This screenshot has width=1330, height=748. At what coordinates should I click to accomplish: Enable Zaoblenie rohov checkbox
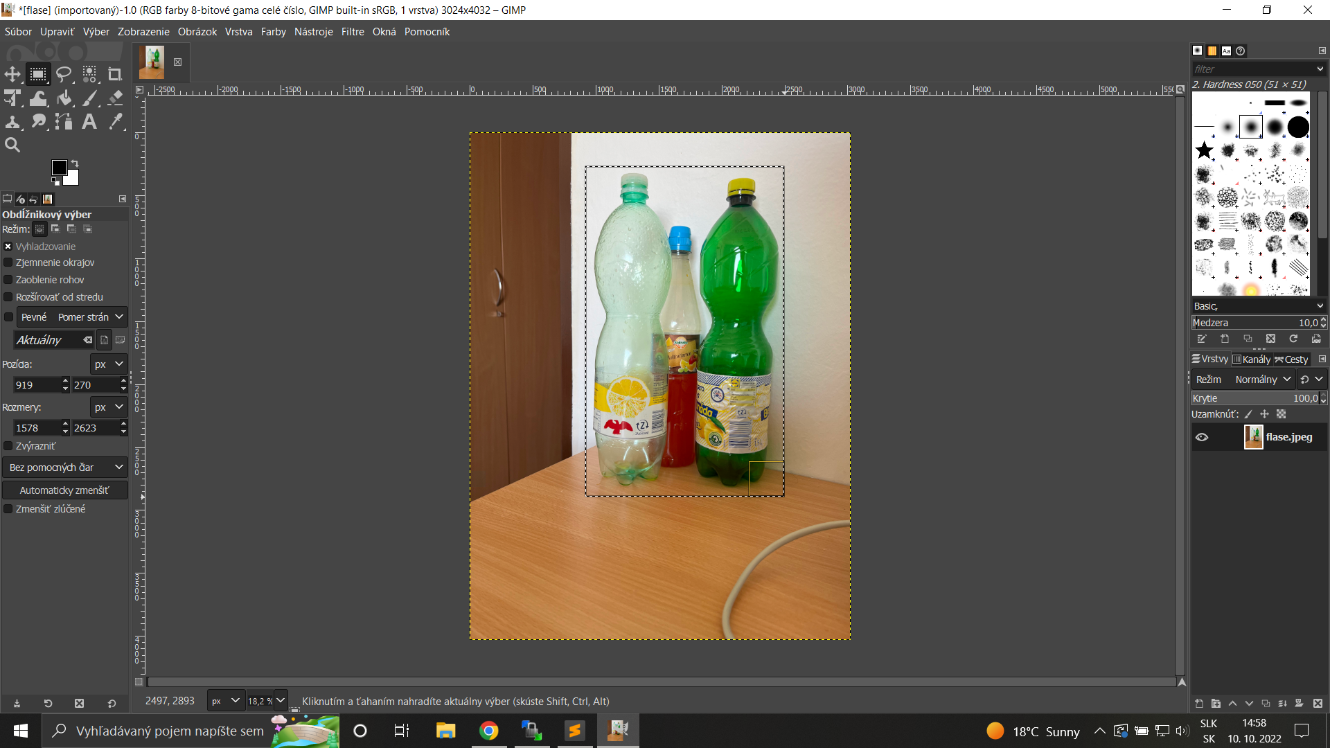point(8,280)
